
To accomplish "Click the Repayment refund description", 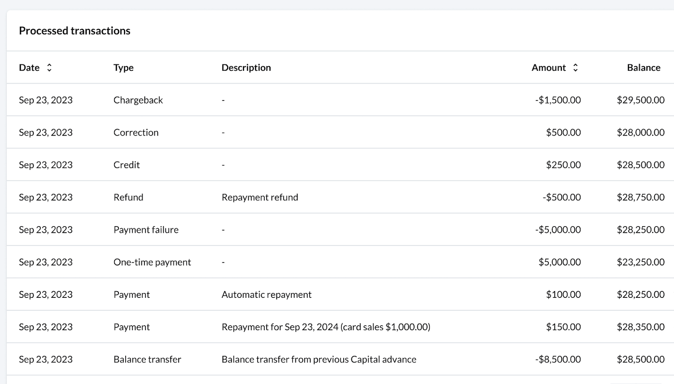I will click(259, 197).
